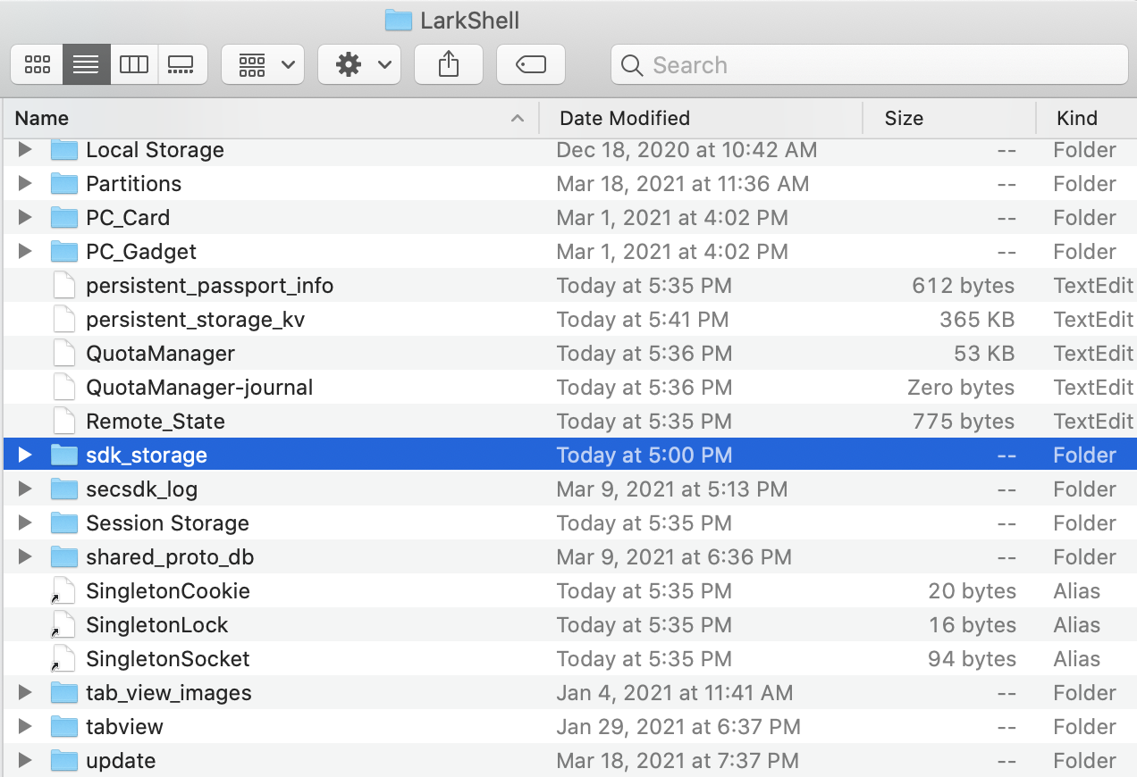1137x777 pixels.
Task: Sort files by Size column
Action: click(x=903, y=118)
